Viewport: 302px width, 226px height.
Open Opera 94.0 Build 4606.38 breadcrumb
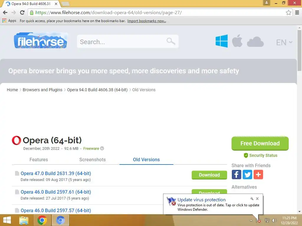pos(97,90)
